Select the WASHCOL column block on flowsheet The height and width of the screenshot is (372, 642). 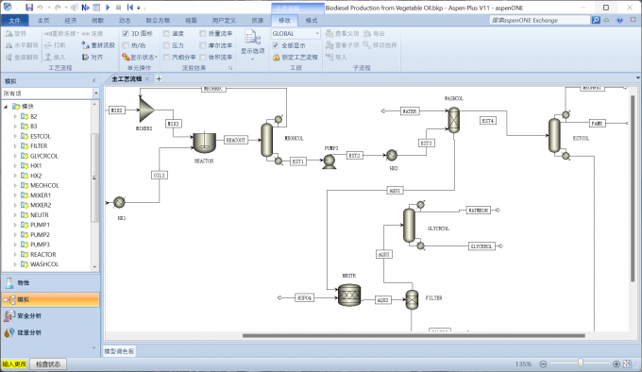[x=454, y=120]
